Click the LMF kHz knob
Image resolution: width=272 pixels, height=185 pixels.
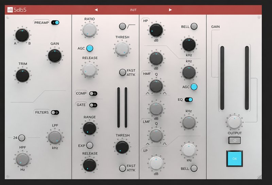[189, 122]
